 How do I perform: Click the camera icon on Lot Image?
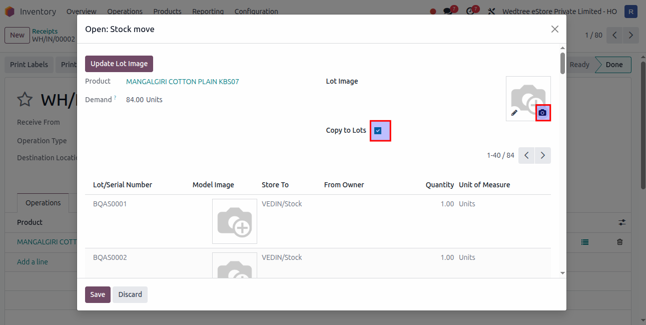coord(542,113)
